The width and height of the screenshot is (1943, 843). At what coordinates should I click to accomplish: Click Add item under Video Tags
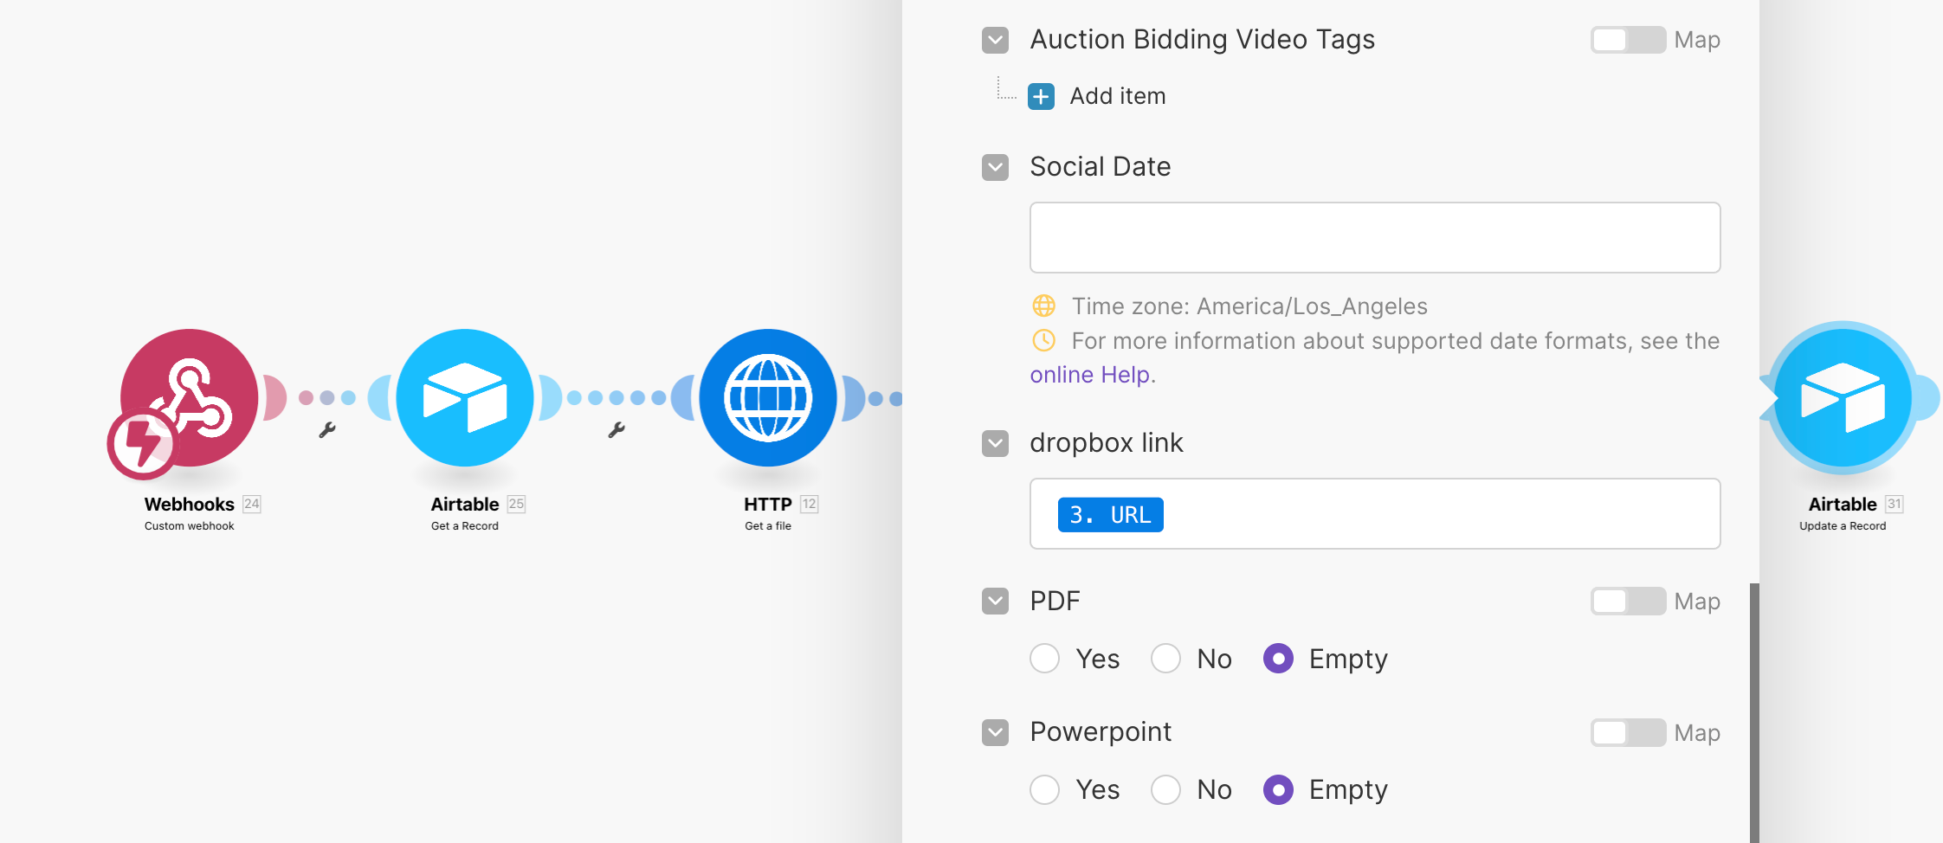point(1118,96)
